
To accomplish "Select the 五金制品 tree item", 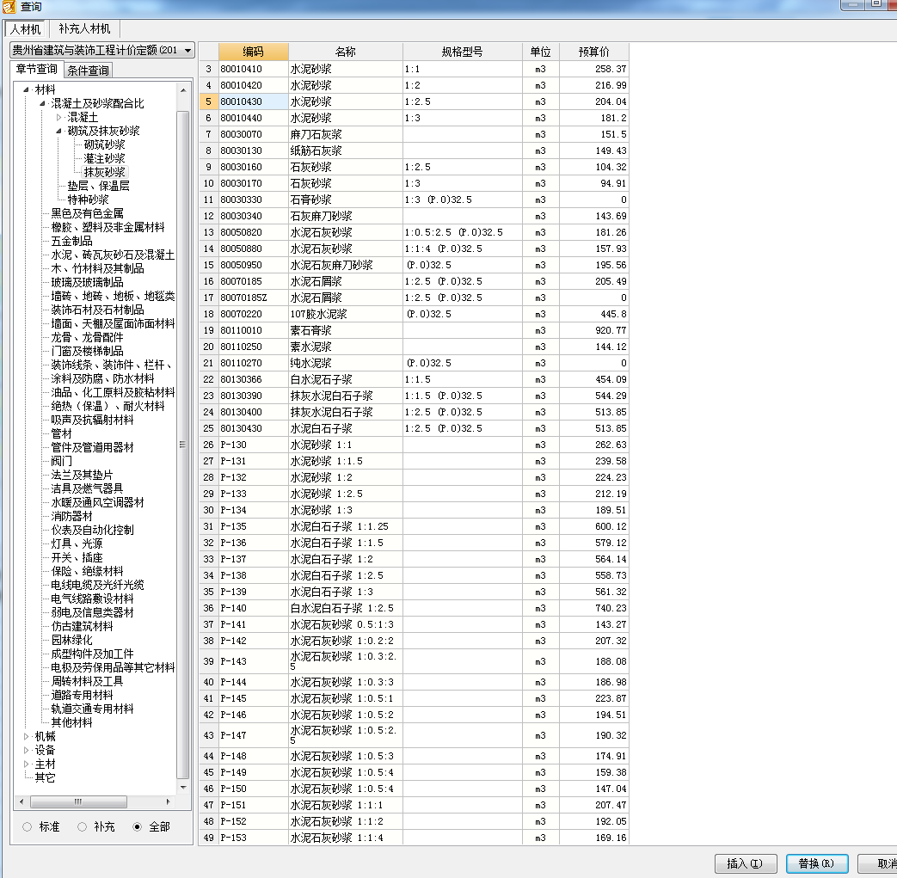I will tap(71, 241).
